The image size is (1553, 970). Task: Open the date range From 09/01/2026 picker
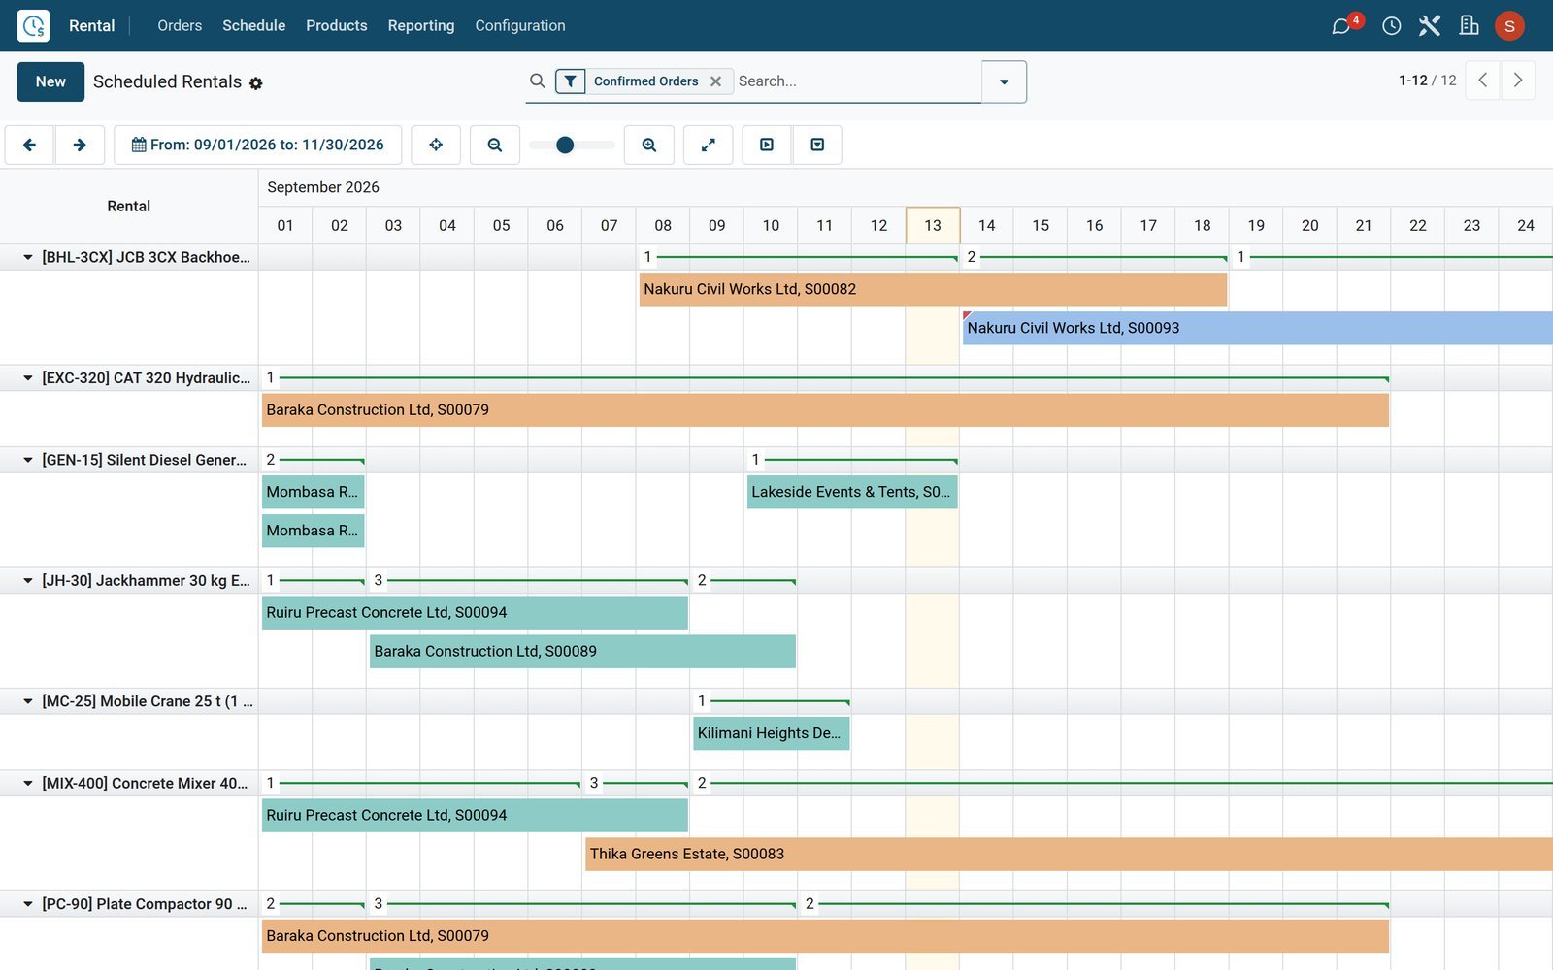click(258, 145)
